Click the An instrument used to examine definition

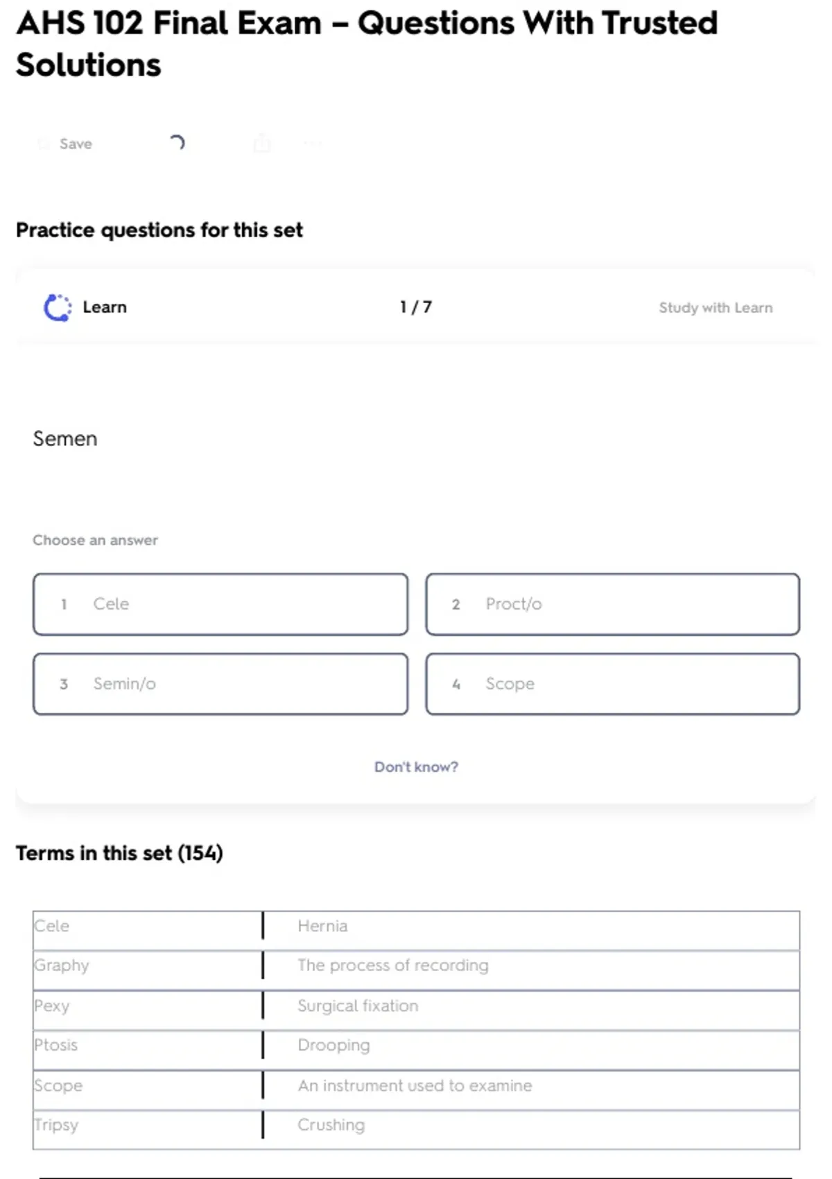pyautogui.click(x=415, y=1085)
